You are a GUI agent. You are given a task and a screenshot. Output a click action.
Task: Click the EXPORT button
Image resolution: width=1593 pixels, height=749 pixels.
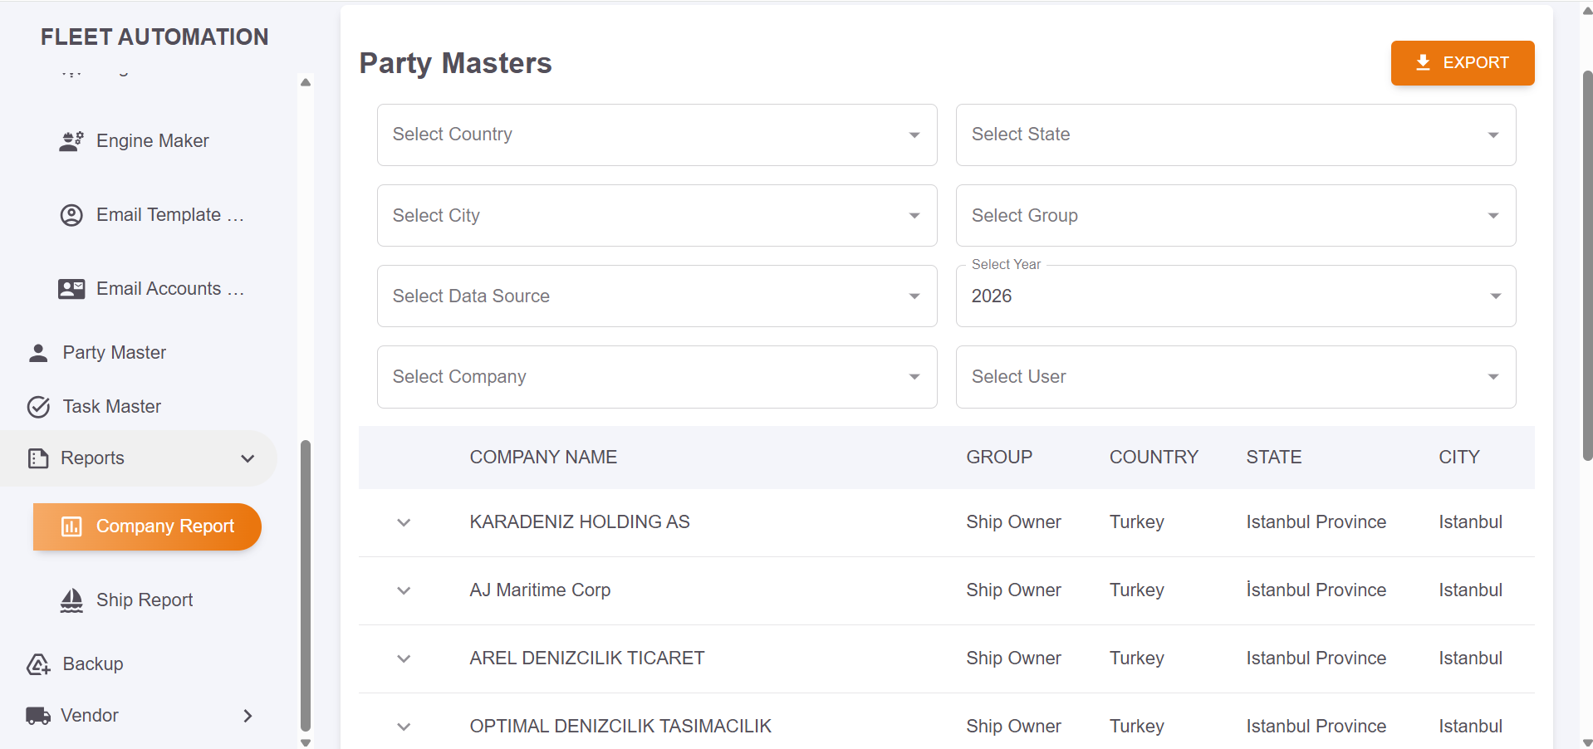pyautogui.click(x=1463, y=62)
